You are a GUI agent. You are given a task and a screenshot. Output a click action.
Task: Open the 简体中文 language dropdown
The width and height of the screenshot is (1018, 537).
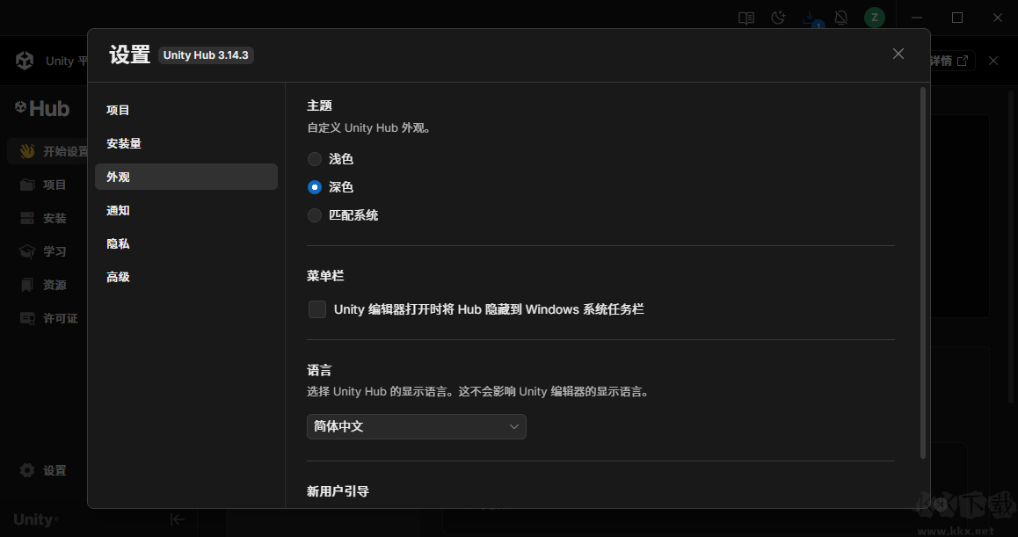tap(416, 426)
